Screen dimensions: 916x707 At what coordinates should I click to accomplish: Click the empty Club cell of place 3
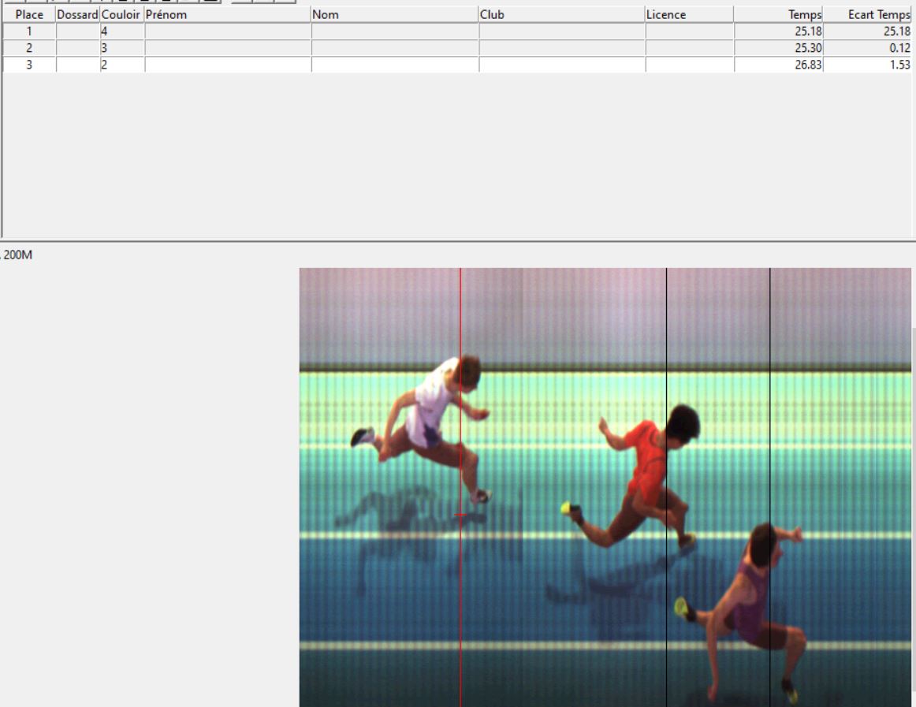562,65
